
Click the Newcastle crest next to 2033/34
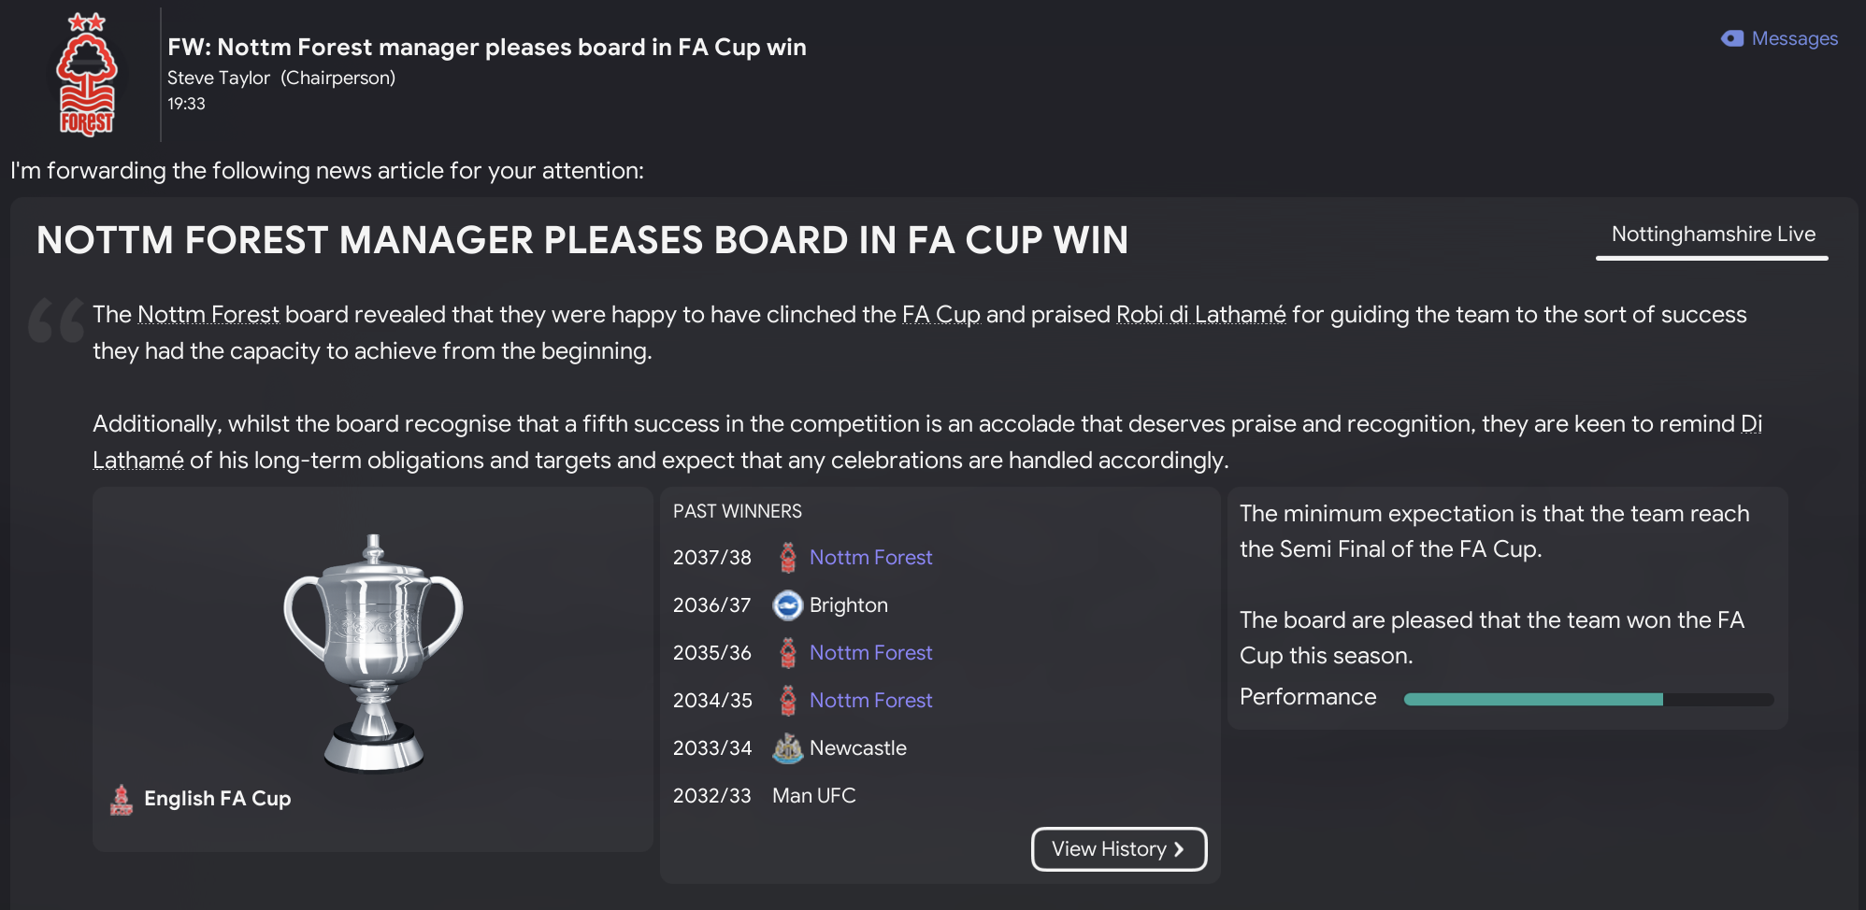787,747
